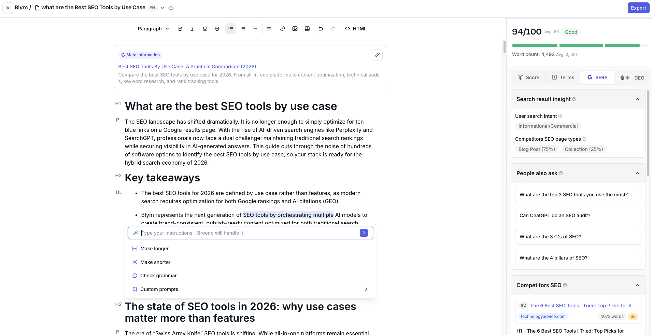Click the cloud save status icon
Screen dimensions: 652x335
coord(171,8)
